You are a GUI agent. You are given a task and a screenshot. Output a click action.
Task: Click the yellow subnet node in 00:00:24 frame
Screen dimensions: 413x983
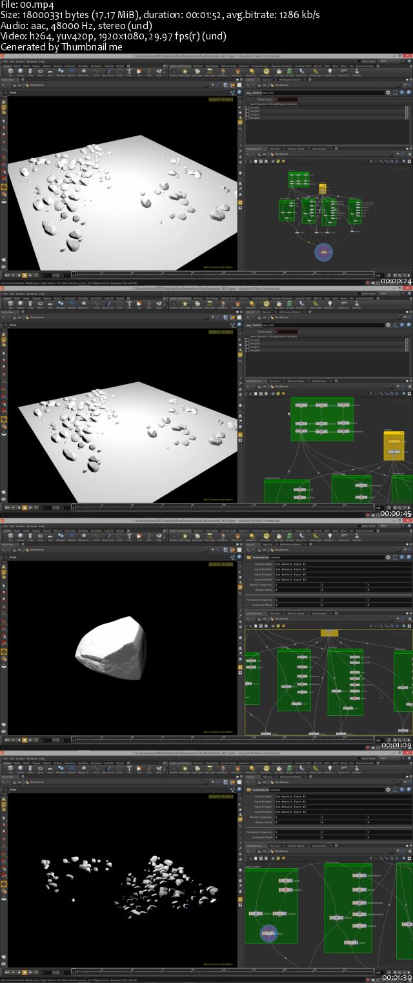coord(323,188)
